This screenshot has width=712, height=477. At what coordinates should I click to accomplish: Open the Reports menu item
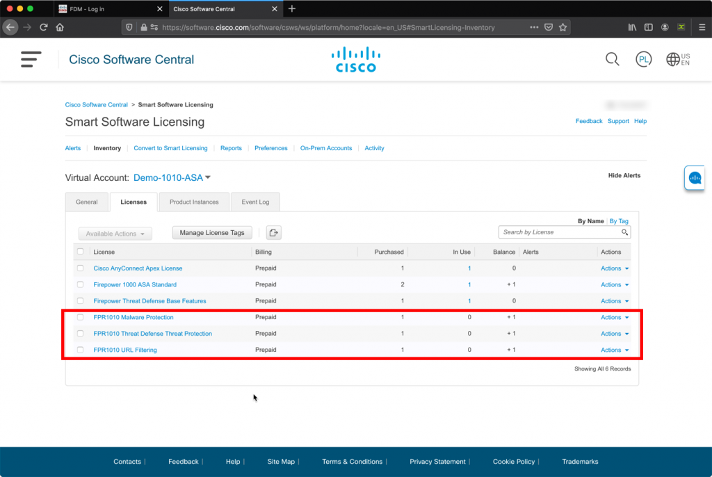tap(231, 148)
